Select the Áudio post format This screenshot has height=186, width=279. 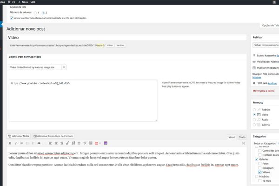[x=254, y=119]
